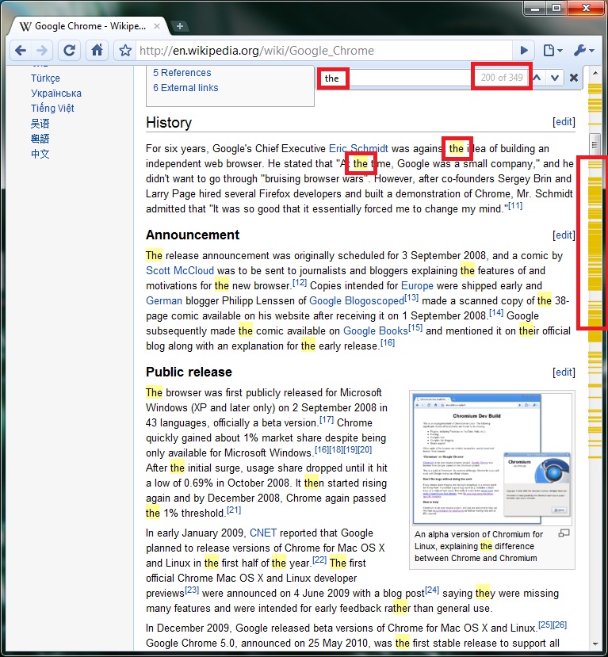The image size is (608, 657).
Task: Edit the Public release section
Action: (564, 372)
